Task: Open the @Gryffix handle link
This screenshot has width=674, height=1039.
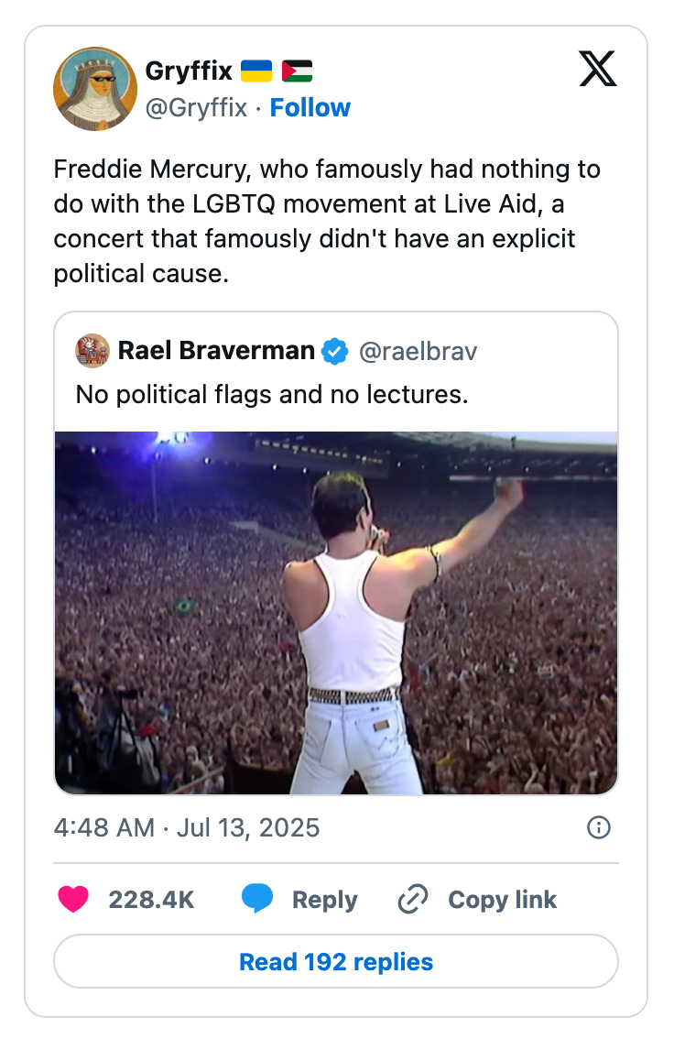Action: [x=196, y=108]
